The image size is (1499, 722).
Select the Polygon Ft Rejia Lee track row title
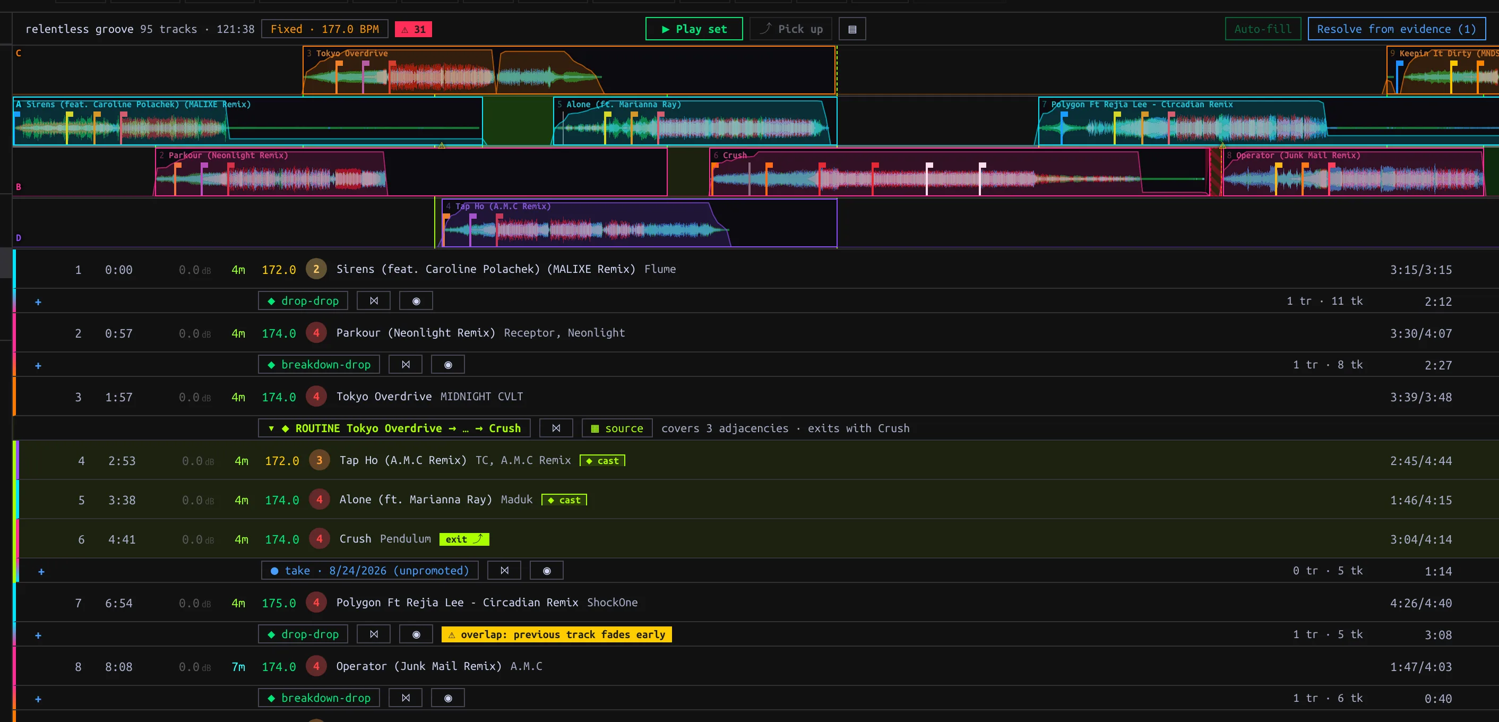click(458, 603)
